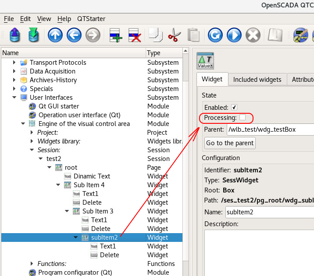Click the Start periodic update play icon
The image size is (314, 276).
(x=234, y=35)
